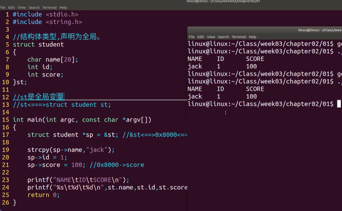Click the 'sp->score = 100;' statement

[56, 165]
